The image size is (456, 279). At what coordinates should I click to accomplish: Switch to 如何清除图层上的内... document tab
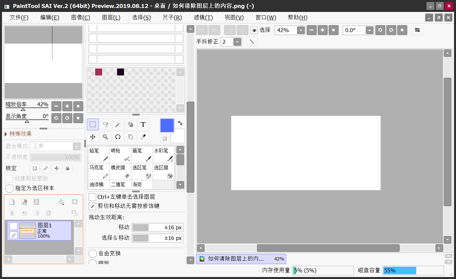coord(241,259)
